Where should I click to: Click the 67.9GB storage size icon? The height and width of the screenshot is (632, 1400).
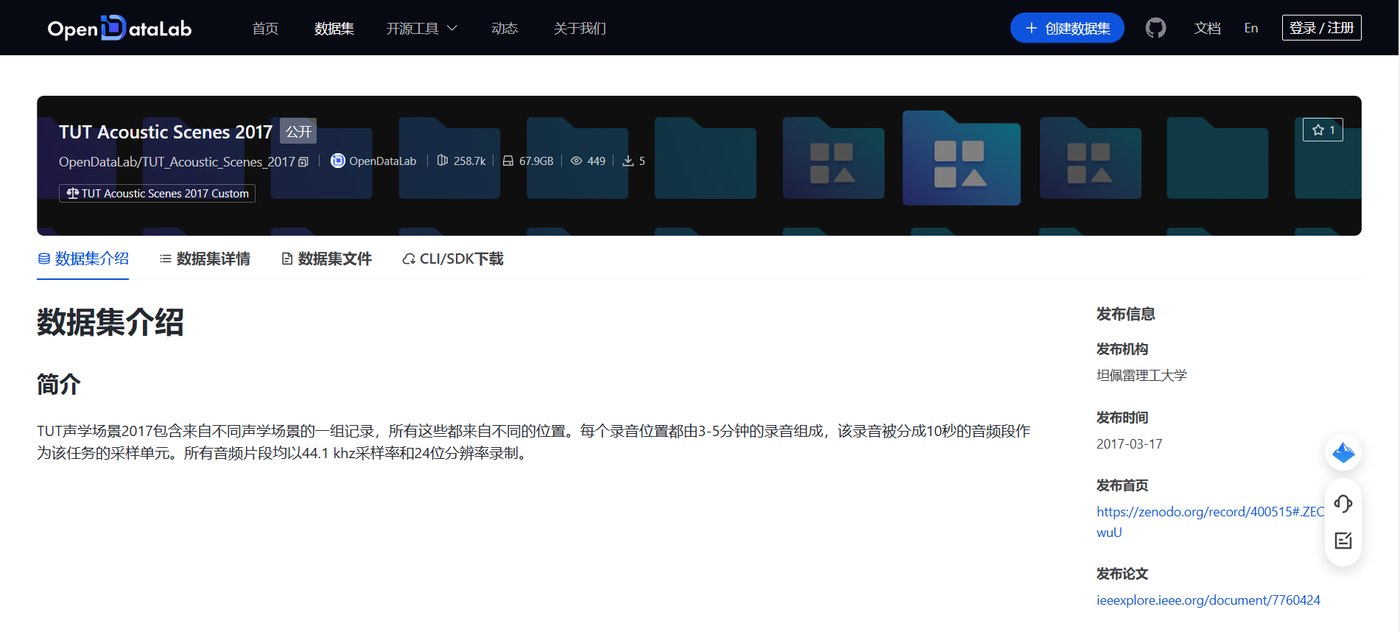[x=508, y=161]
